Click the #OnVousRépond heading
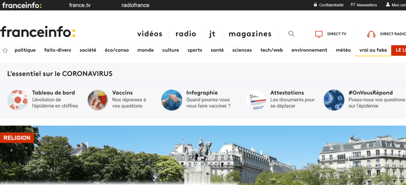The height and width of the screenshot is (185, 406). (x=370, y=93)
